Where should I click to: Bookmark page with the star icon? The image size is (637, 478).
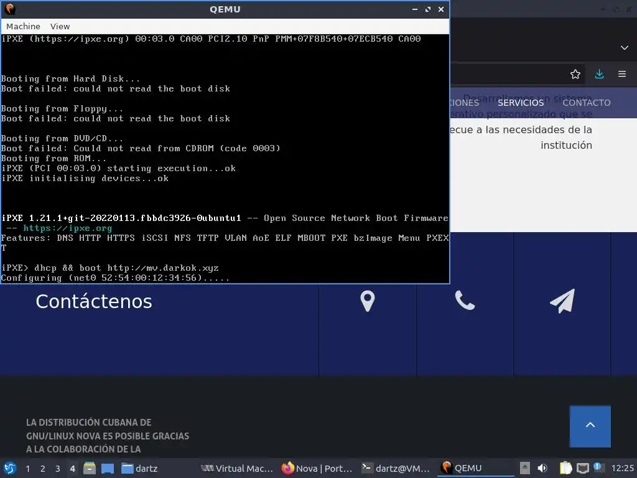[x=575, y=74]
